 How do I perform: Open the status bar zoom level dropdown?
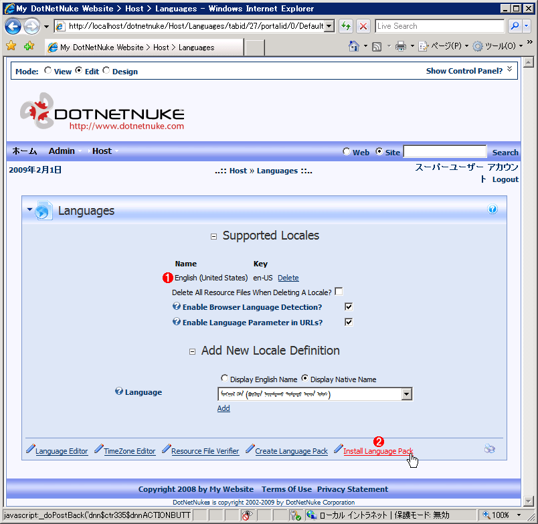pyautogui.click(x=519, y=515)
